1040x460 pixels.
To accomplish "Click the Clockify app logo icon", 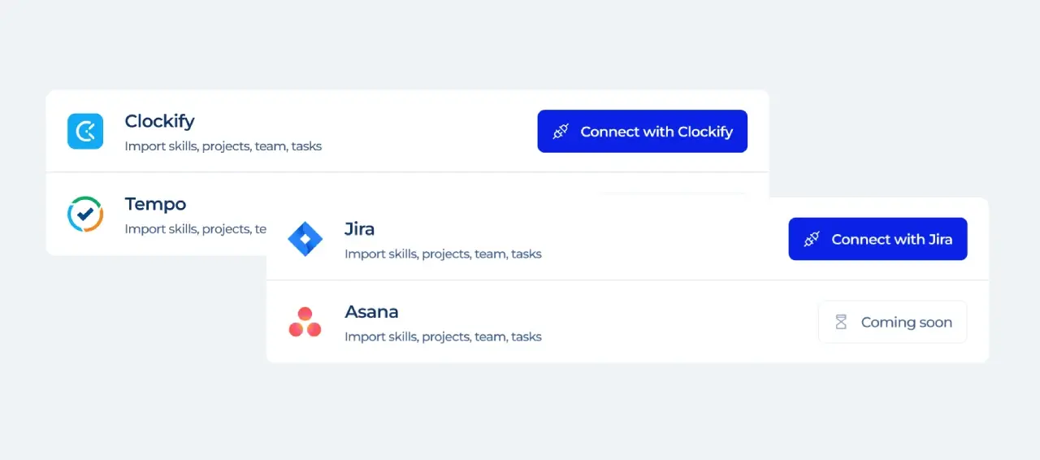I will pos(85,132).
